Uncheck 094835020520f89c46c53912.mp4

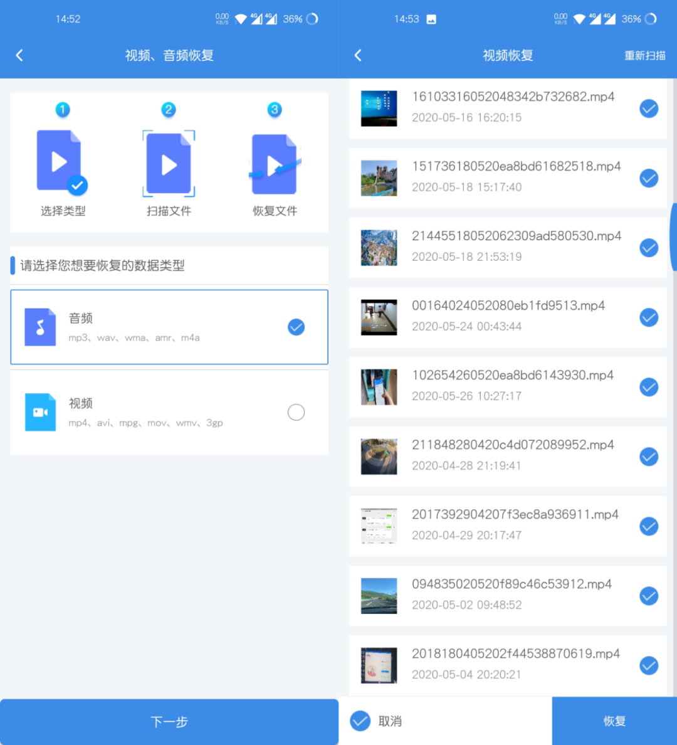(x=649, y=596)
